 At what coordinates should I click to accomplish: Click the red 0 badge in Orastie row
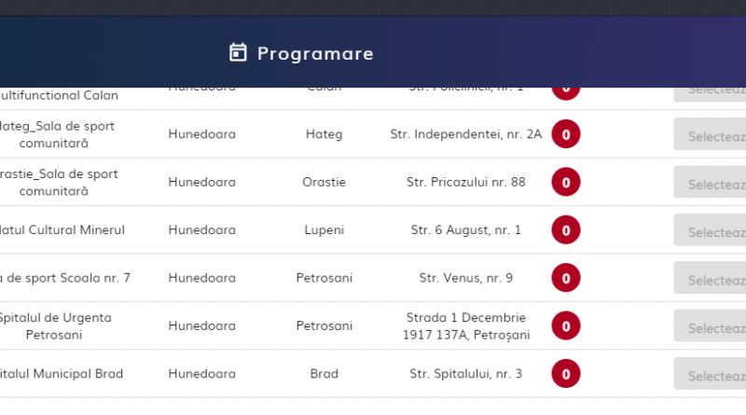[565, 182]
